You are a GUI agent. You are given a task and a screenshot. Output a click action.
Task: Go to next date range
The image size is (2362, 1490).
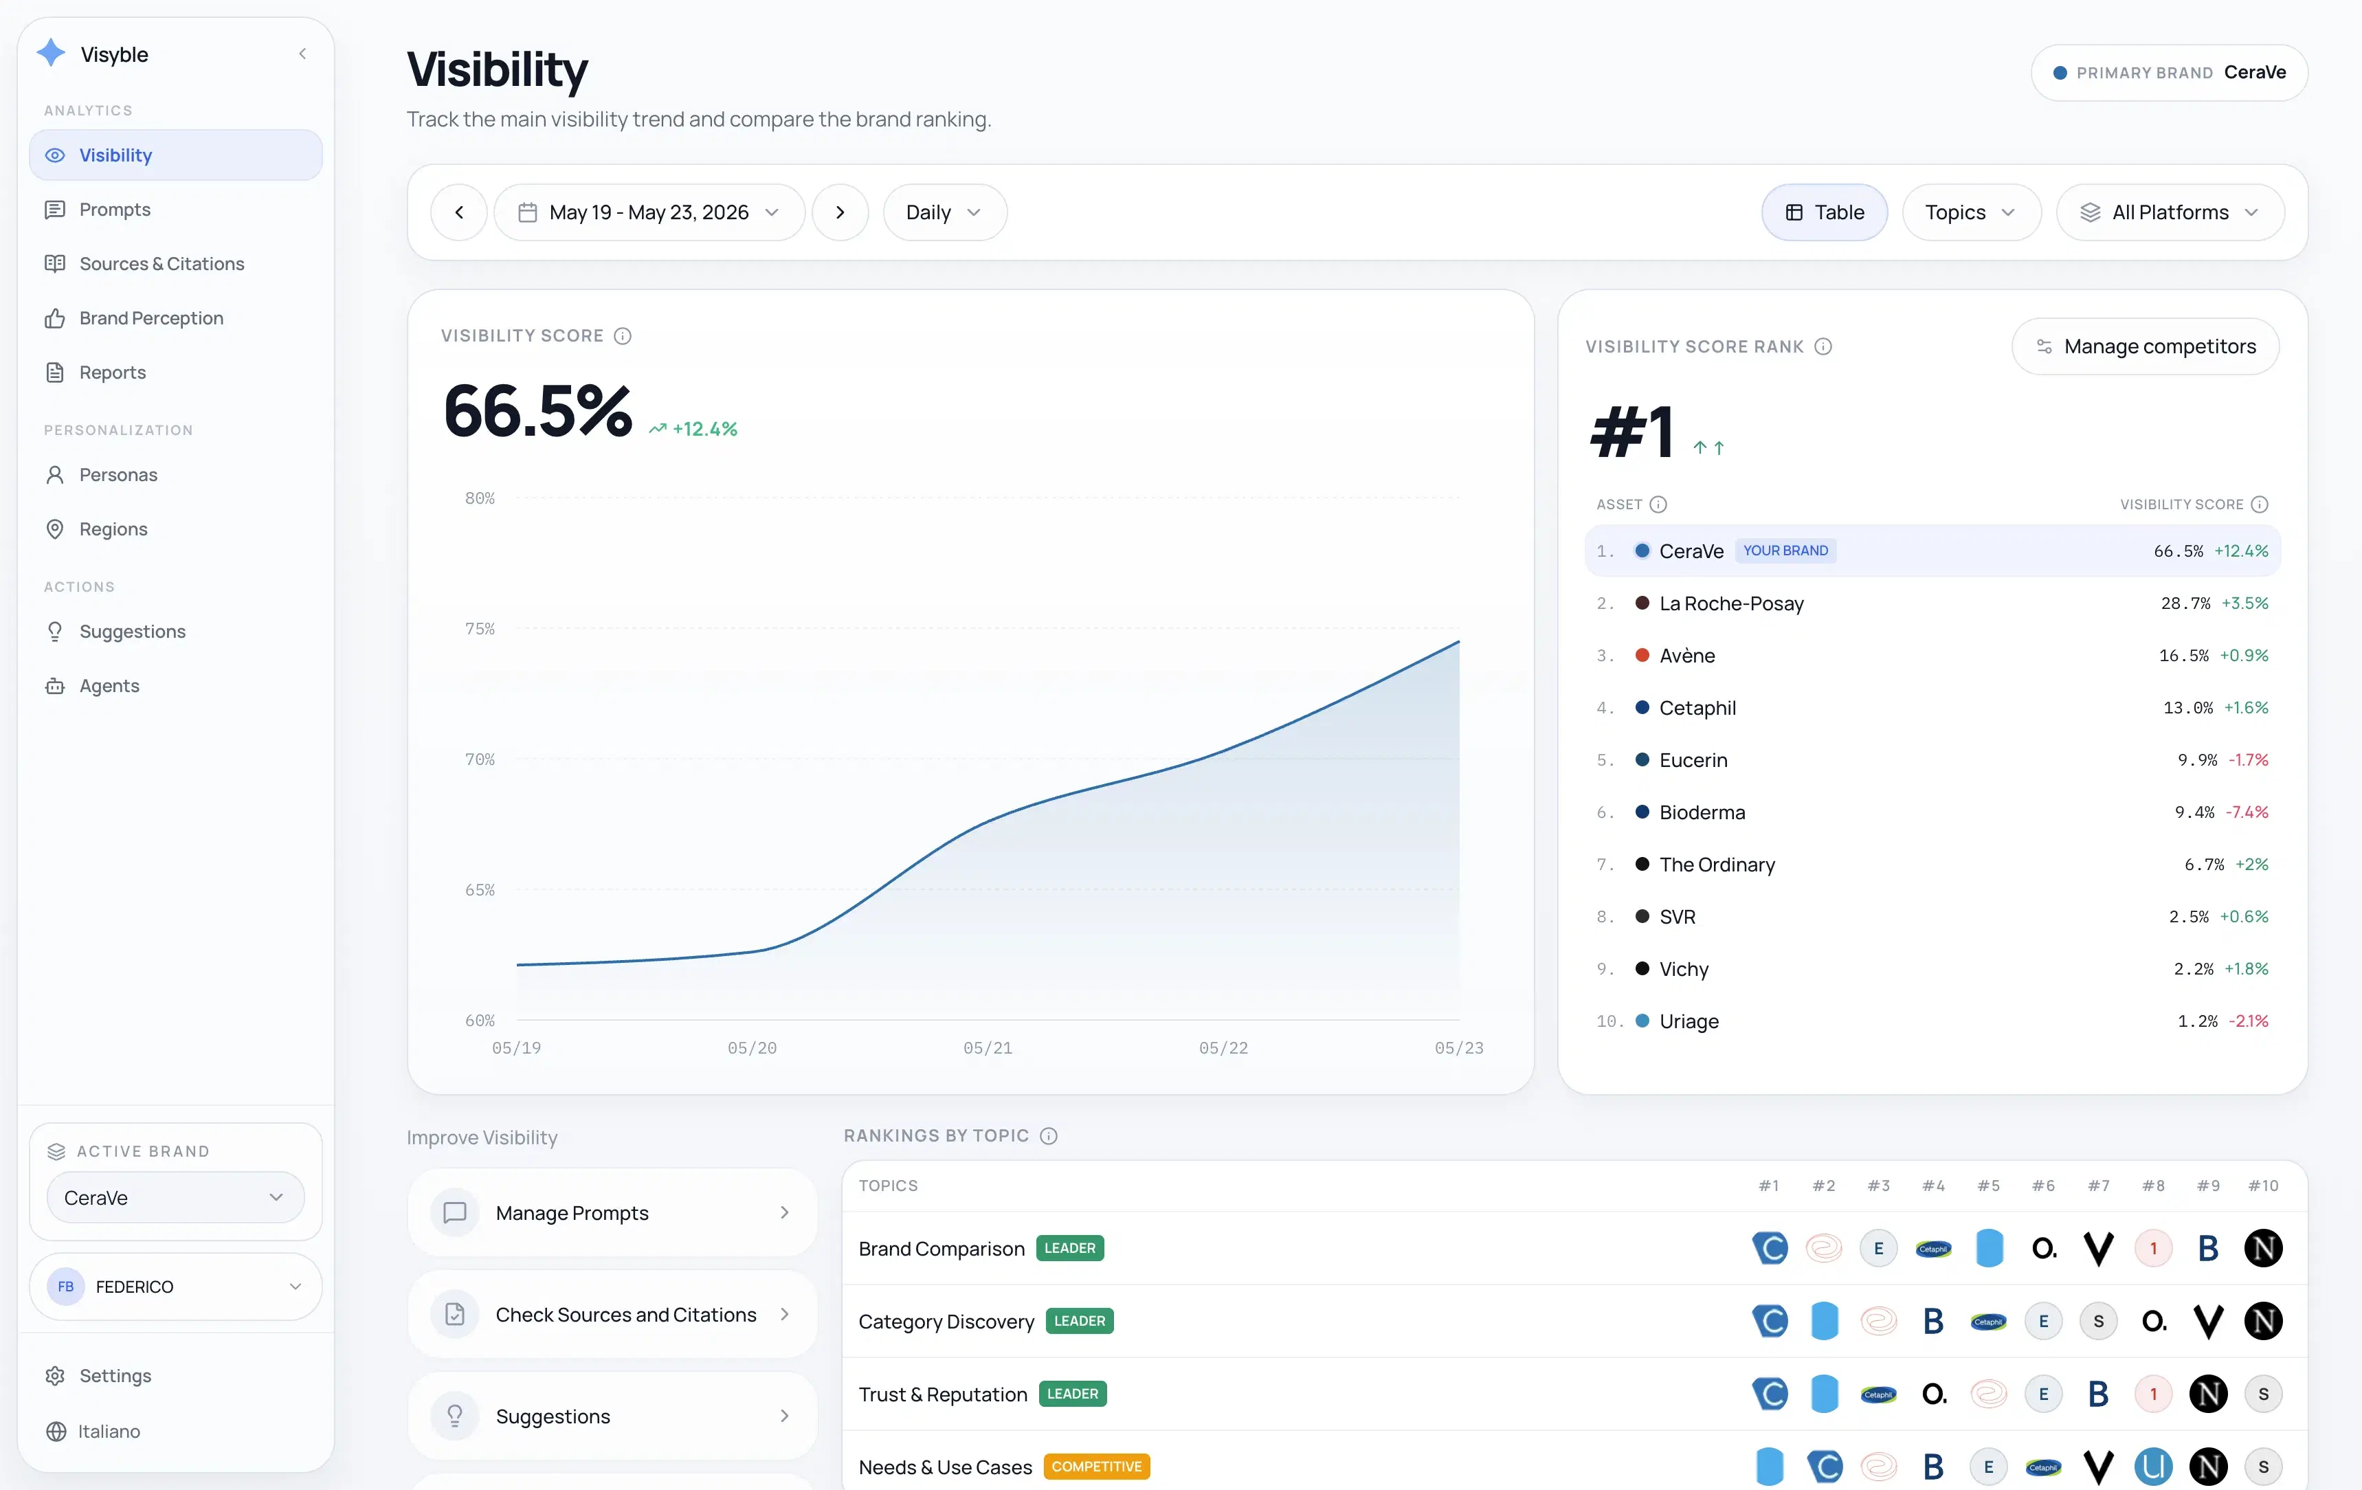point(840,212)
